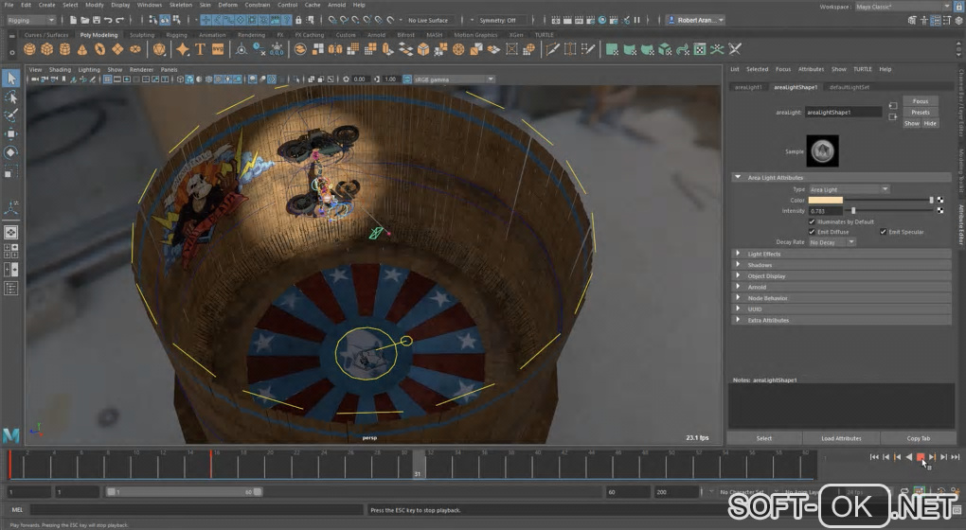This screenshot has width=966, height=530.
Task: Select the arrow Select tool
Action: (x=11, y=79)
